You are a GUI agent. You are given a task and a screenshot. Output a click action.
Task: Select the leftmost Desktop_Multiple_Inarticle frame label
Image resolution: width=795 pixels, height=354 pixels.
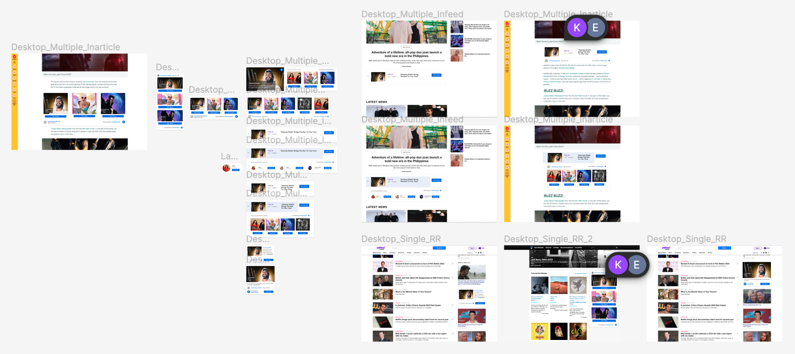[66, 47]
